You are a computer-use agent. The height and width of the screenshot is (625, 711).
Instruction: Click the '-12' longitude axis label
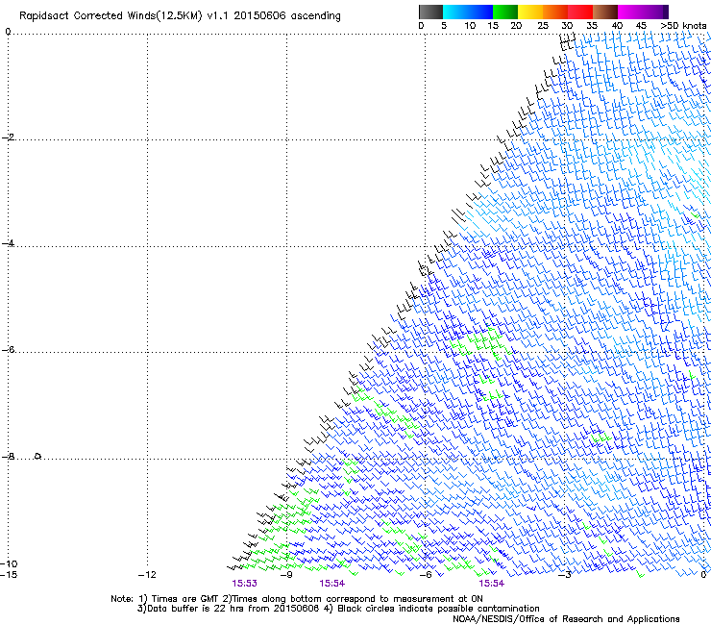pyautogui.click(x=147, y=575)
